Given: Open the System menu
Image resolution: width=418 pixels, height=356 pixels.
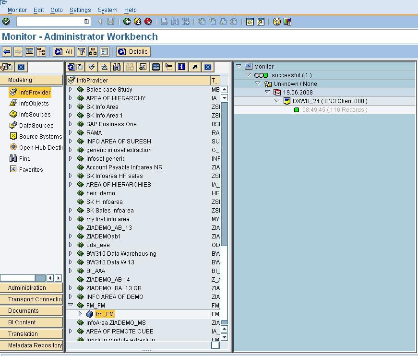Looking at the screenshot, I should coord(107,10).
